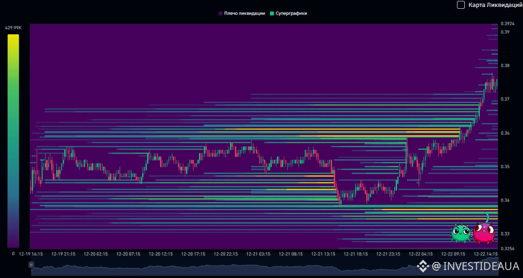Enable the Карта Ликвидаций checkbox
This screenshot has height=278, width=523.
click(461, 5)
